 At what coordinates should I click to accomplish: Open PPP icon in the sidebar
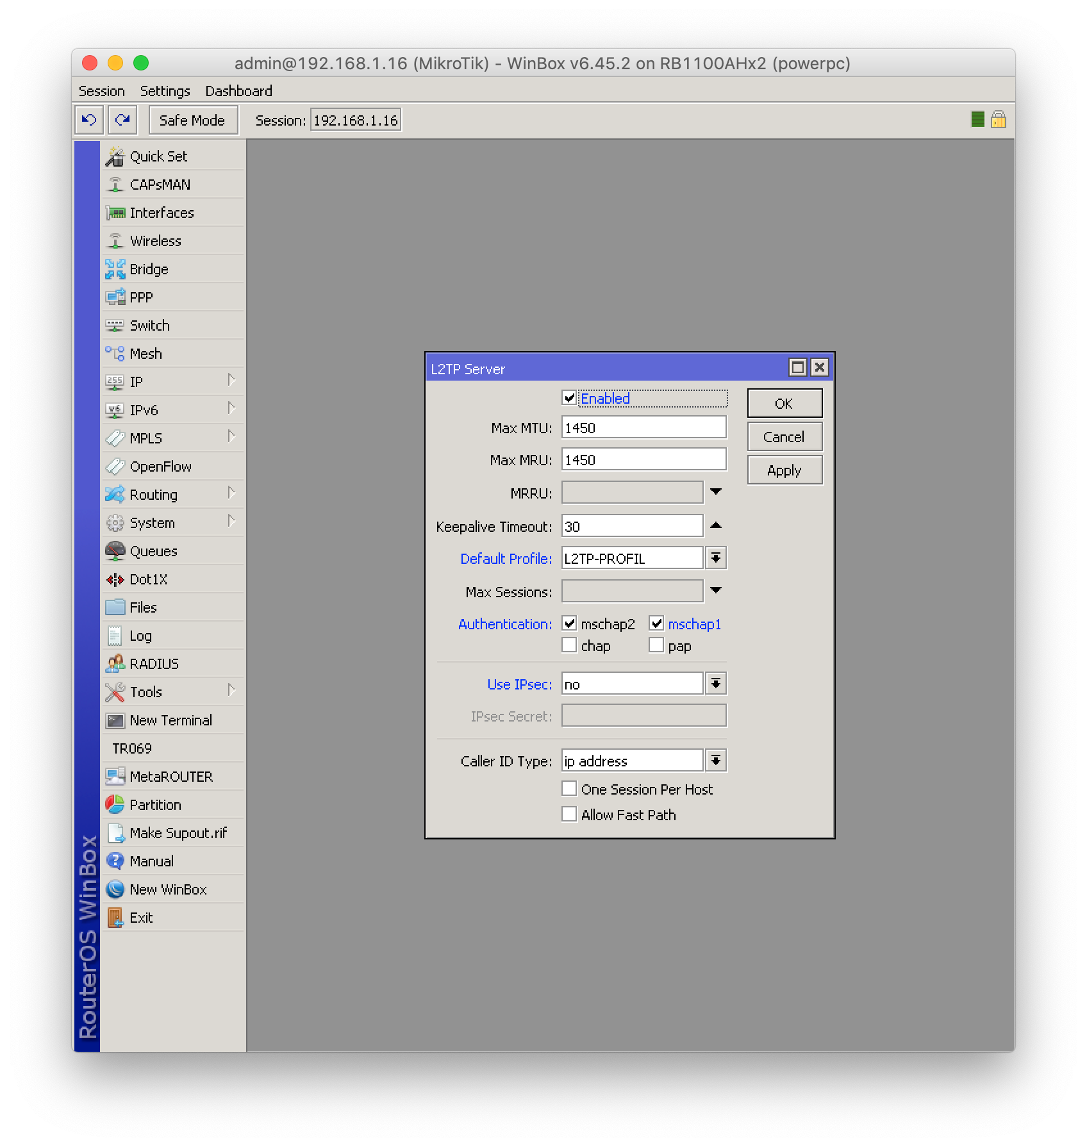pos(115,297)
